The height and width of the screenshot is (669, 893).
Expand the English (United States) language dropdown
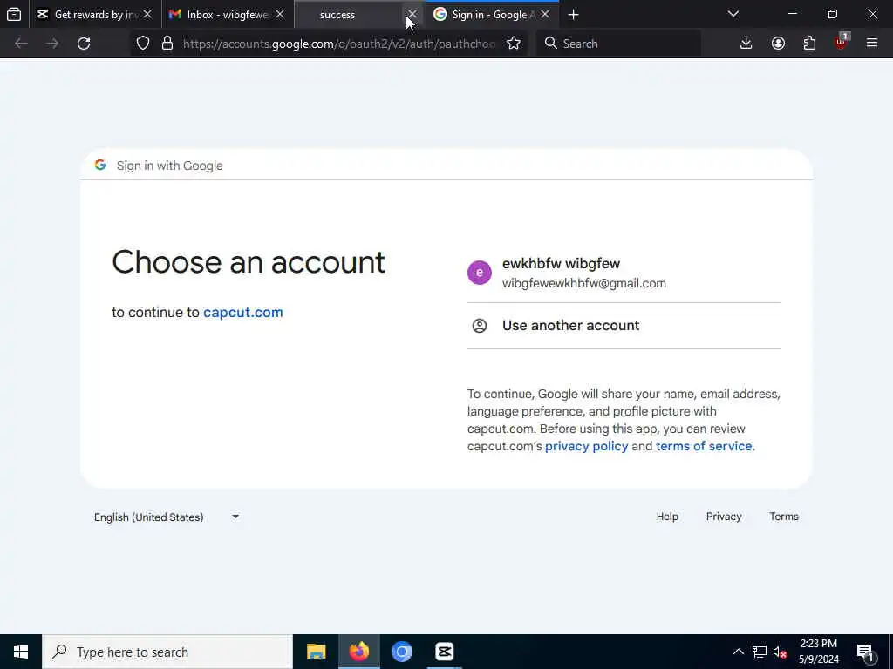[167, 517]
